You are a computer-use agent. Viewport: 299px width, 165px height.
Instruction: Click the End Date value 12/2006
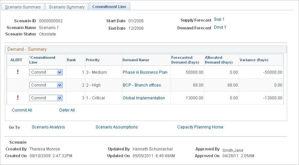[x=136, y=28]
